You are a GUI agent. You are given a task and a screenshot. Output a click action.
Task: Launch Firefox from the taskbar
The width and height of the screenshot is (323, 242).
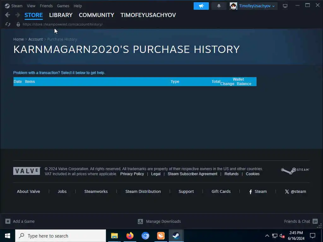(130, 236)
